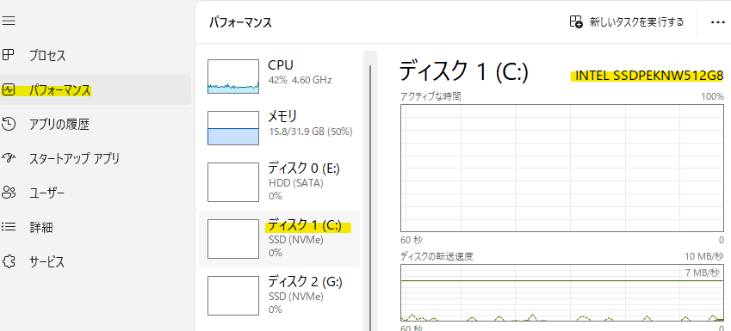Open the hamburger navigation menu
This screenshot has width=731, height=331.
point(9,21)
